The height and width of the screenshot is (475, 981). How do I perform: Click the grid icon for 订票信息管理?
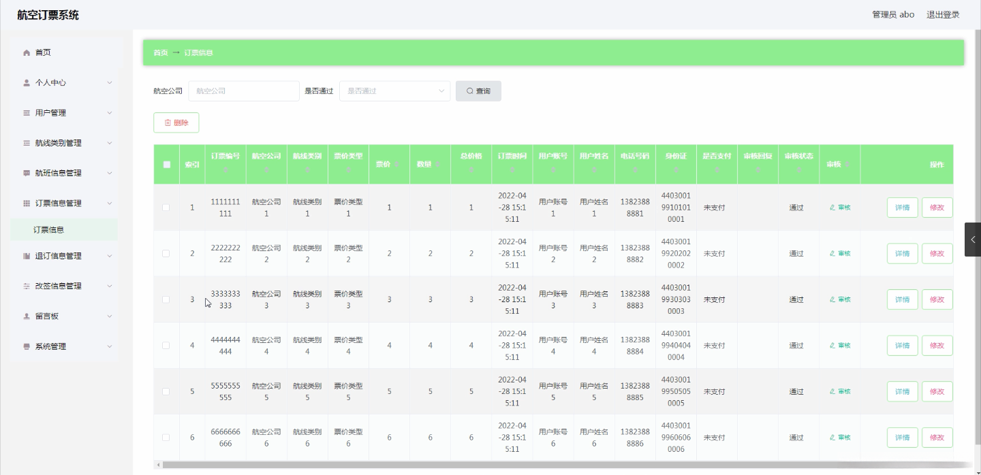[x=27, y=203]
